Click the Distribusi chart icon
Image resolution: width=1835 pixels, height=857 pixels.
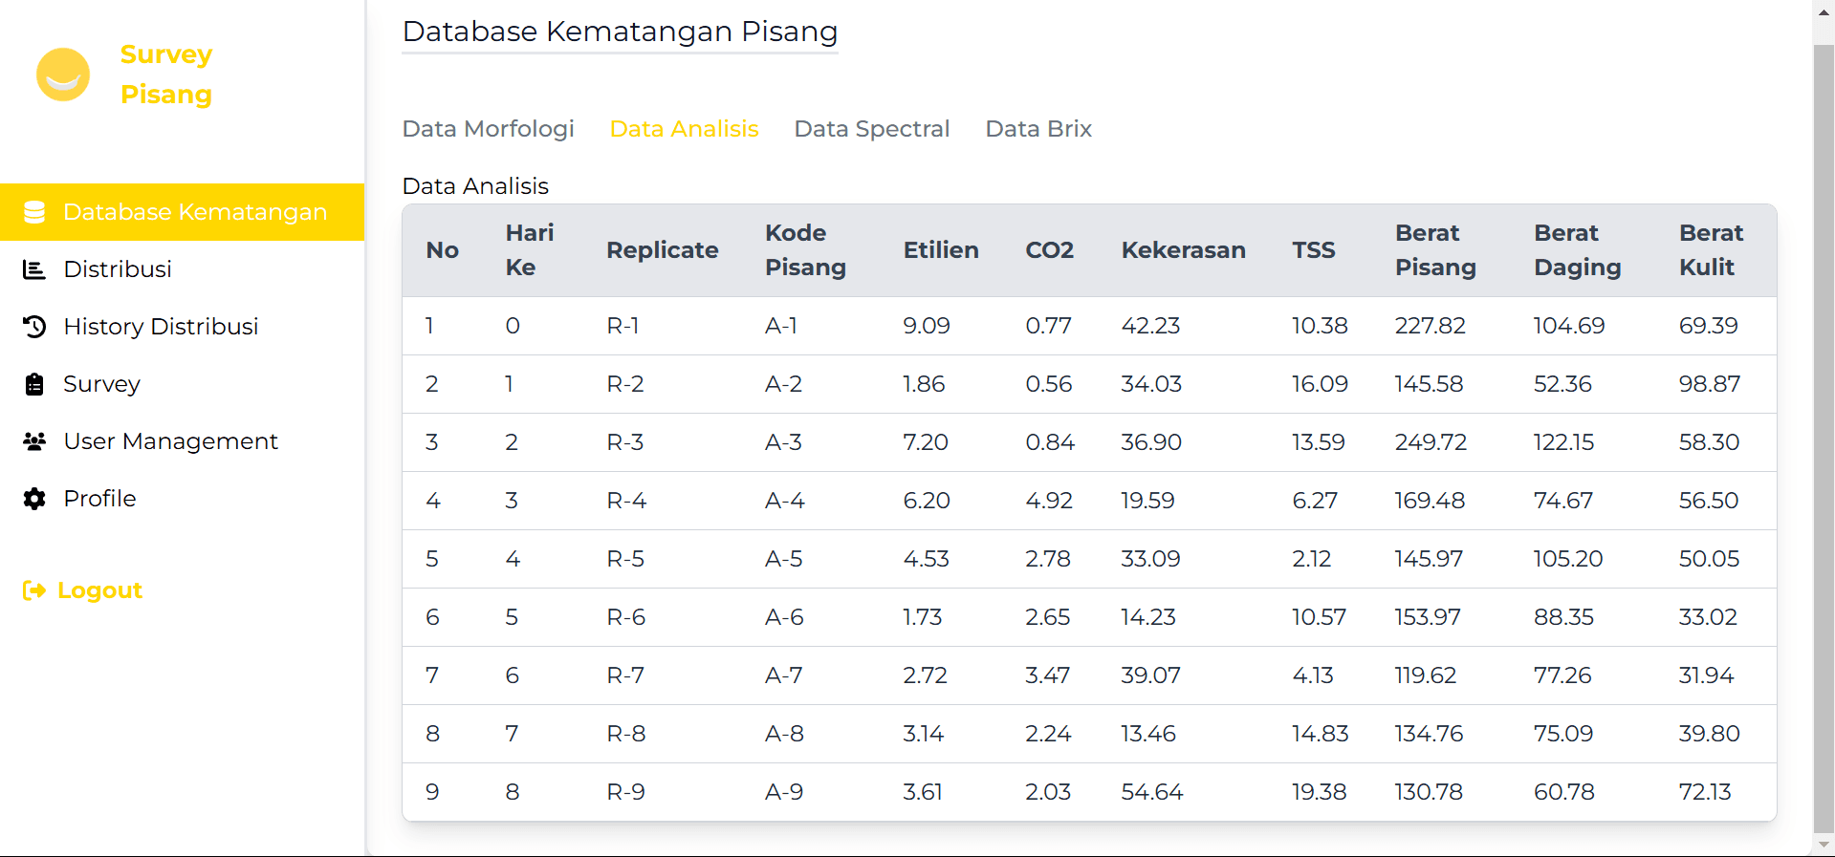[34, 269]
